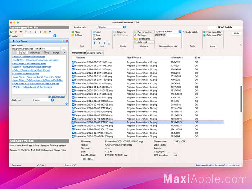252x189 pixels.
Task: Open the Batch mode dropdown
Action: 111,27
